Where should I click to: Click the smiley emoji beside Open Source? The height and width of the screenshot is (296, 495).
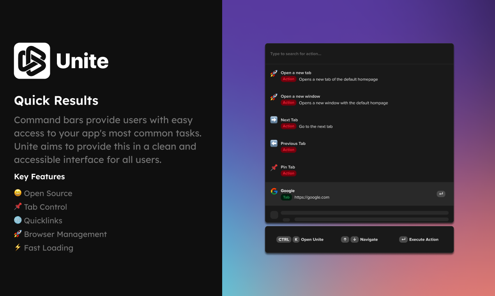point(18,193)
